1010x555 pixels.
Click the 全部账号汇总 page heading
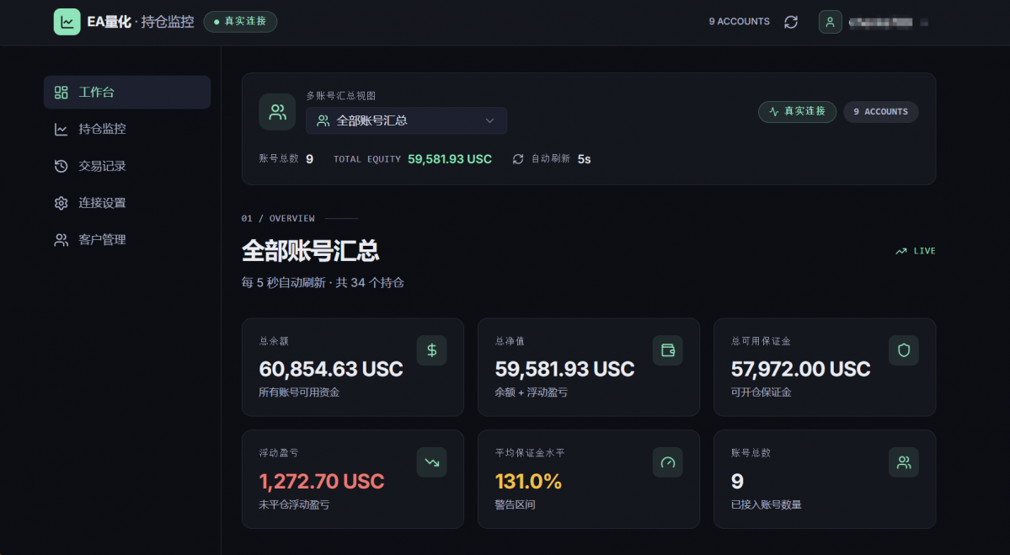tap(311, 251)
